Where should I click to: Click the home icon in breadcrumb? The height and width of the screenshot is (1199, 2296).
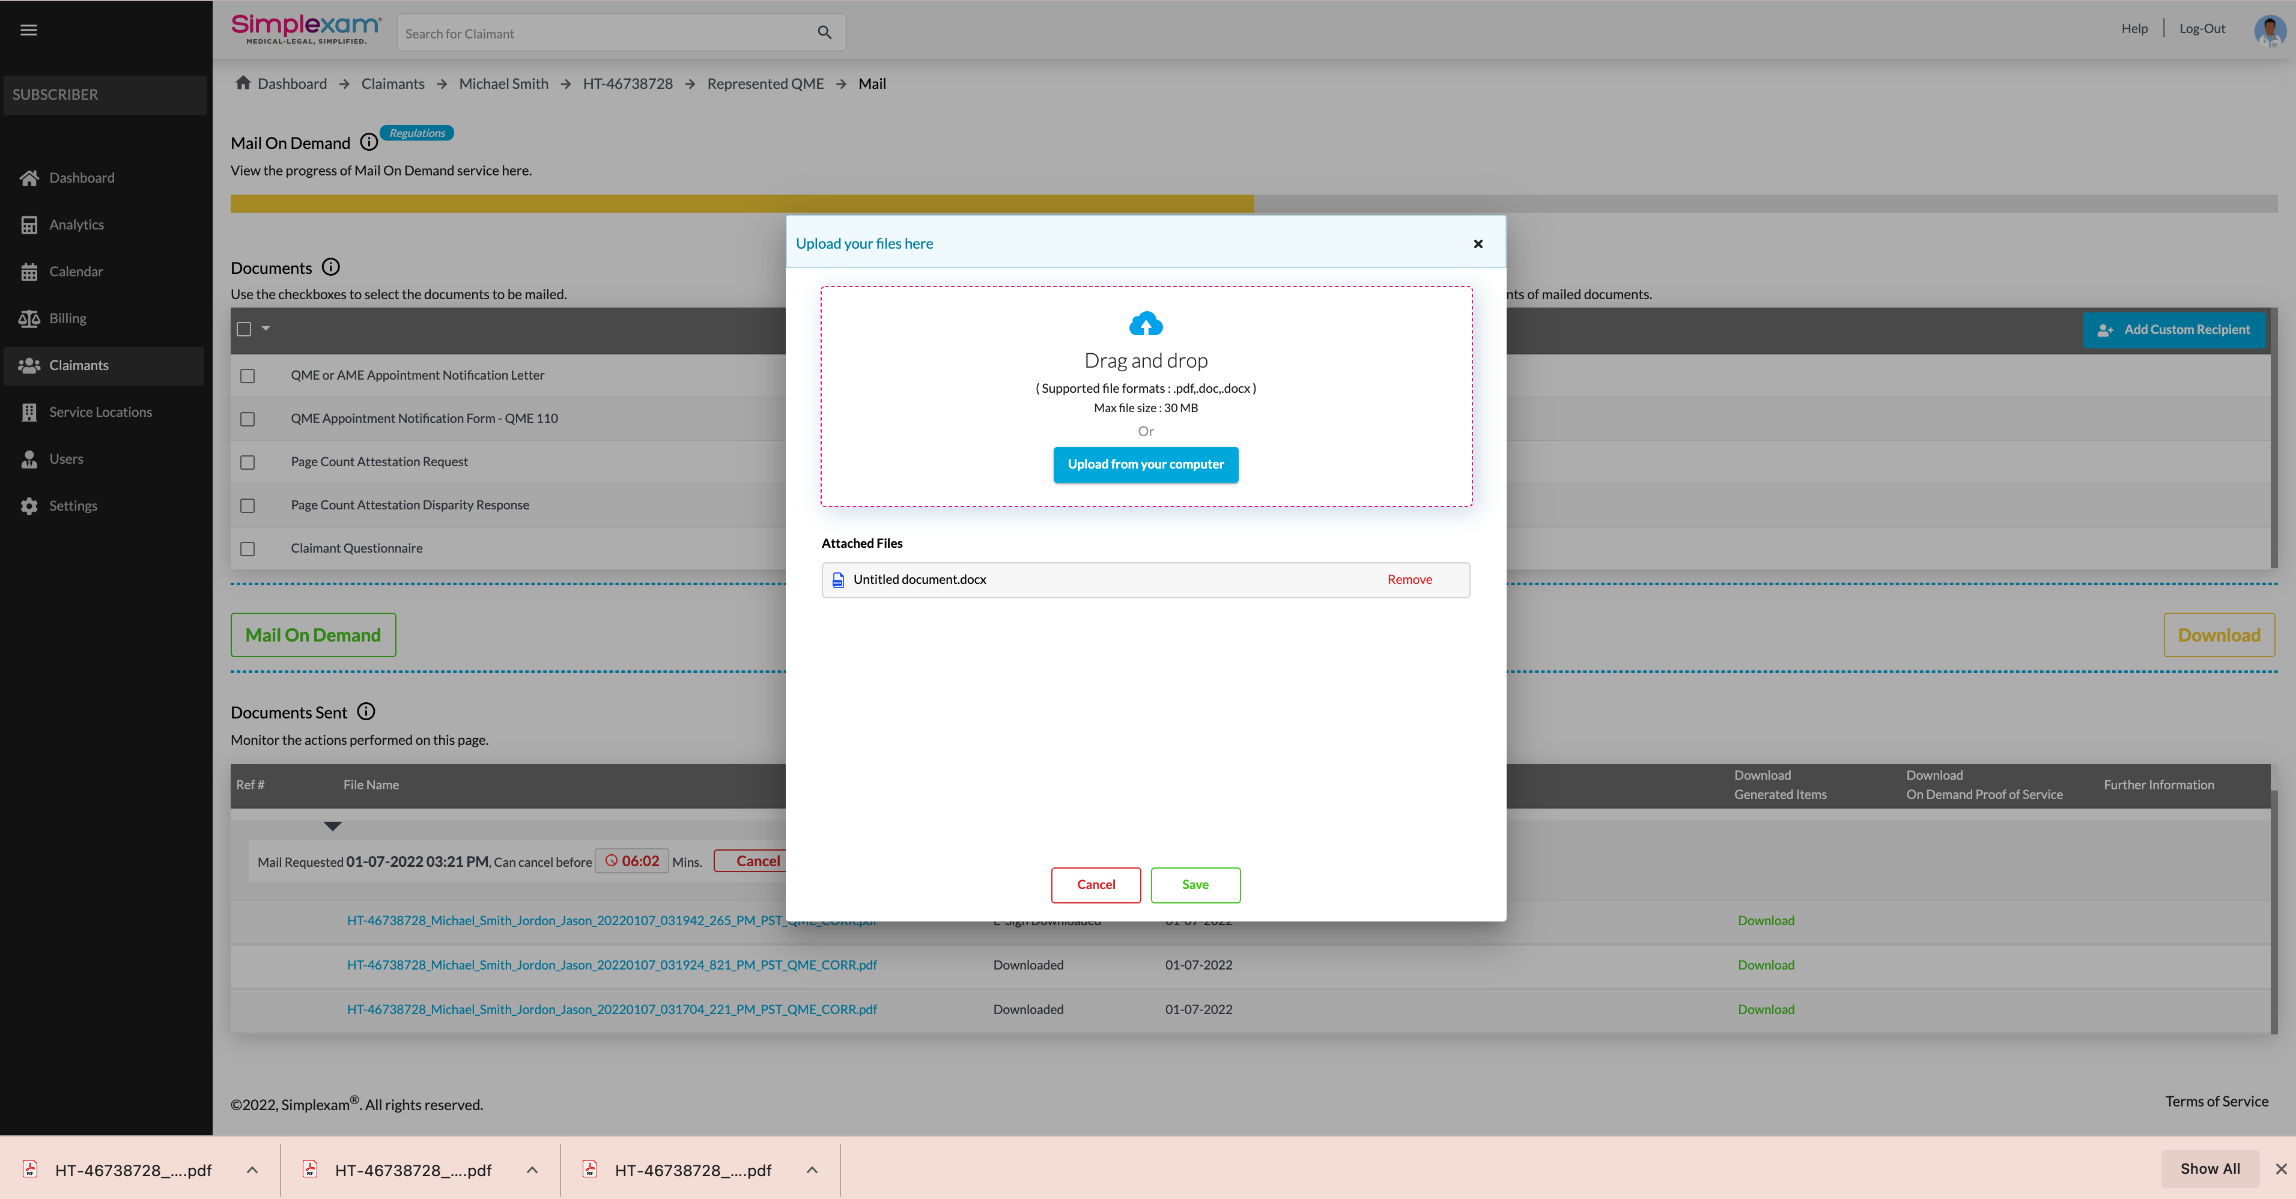point(243,83)
